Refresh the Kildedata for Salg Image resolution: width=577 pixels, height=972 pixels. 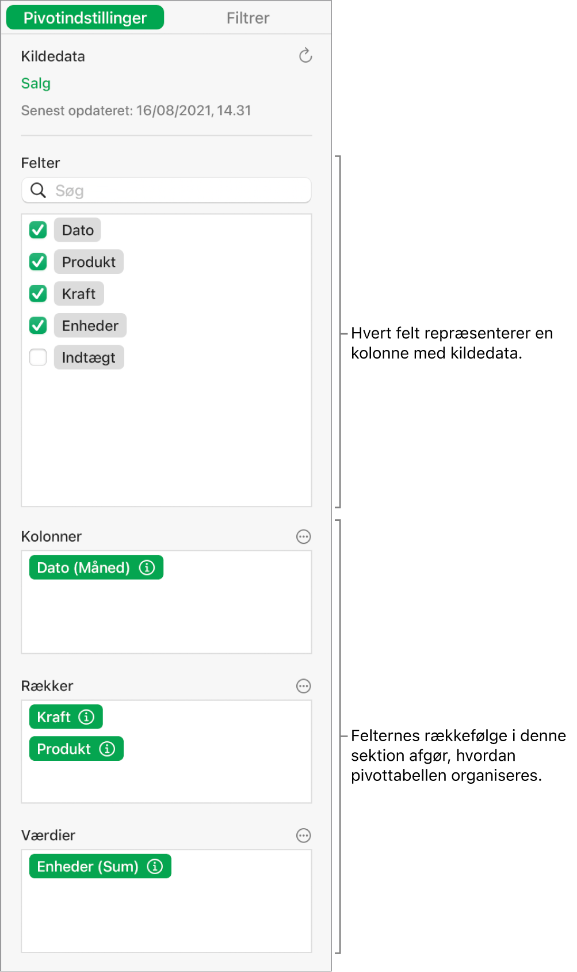coord(305,56)
